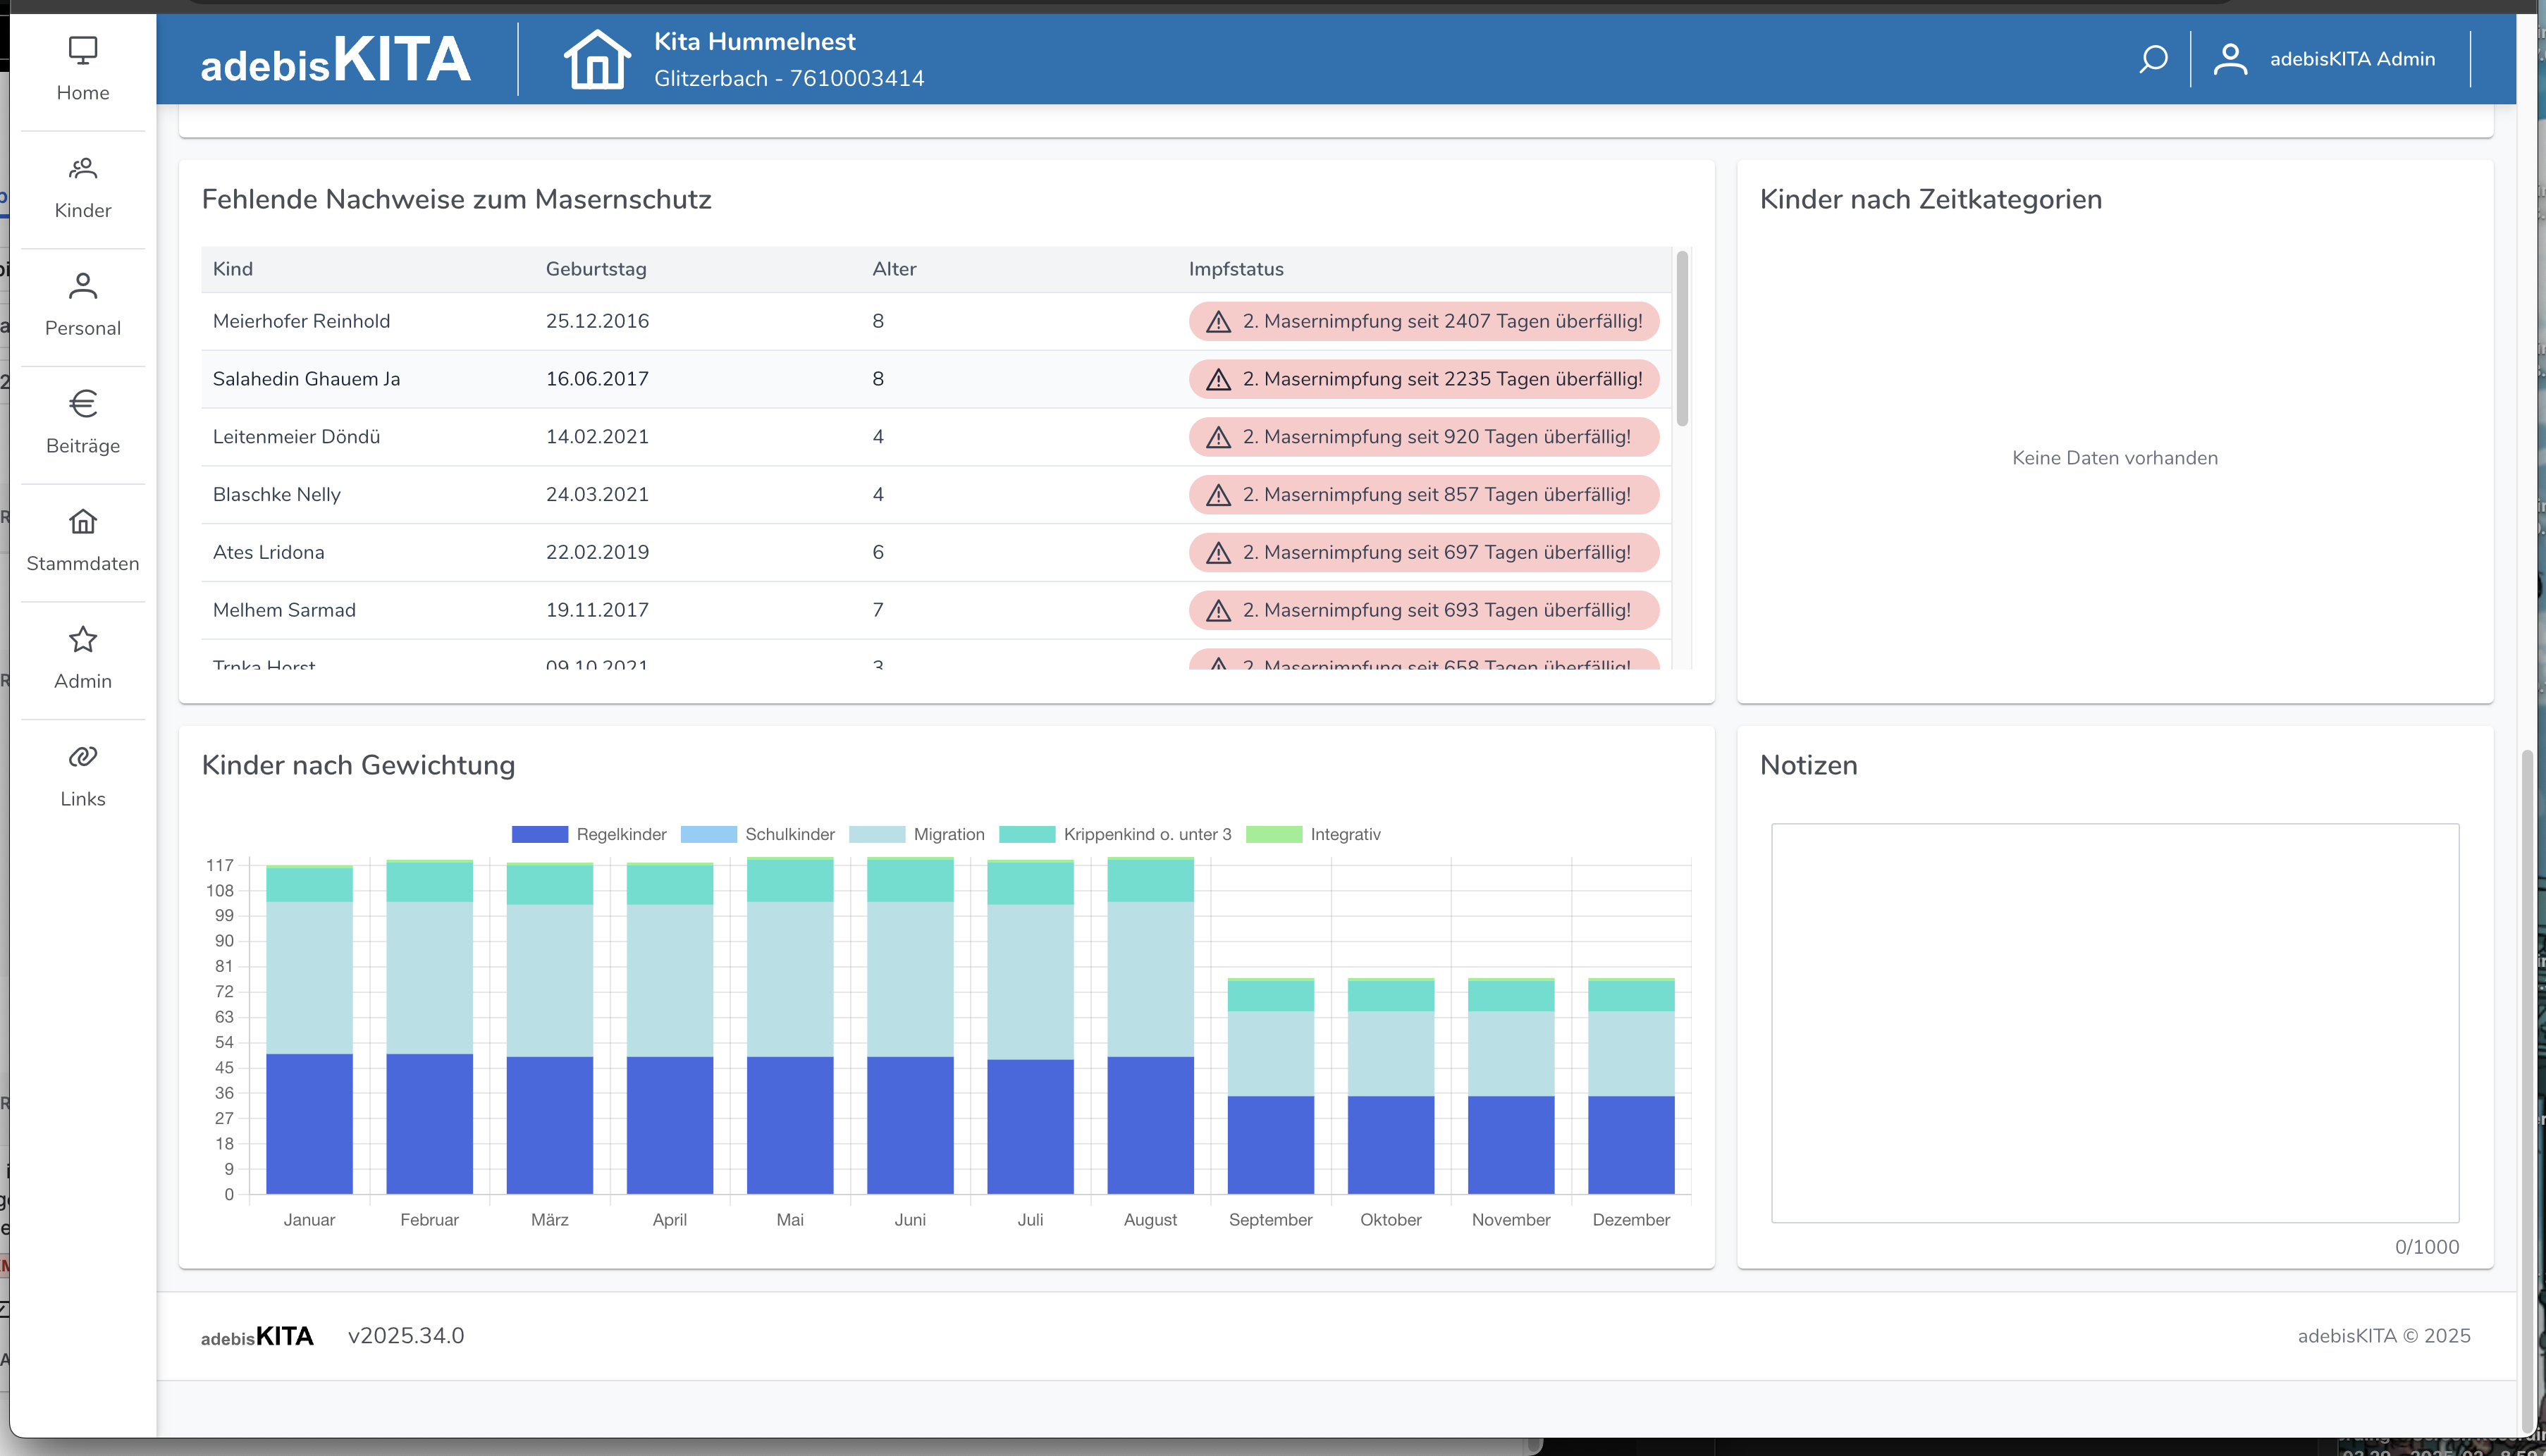Open the Links chain icon

83,757
